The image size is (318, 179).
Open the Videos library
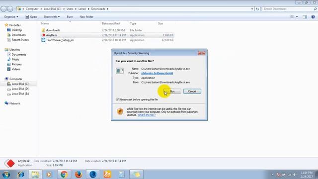pyautogui.click(x=16, y=69)
